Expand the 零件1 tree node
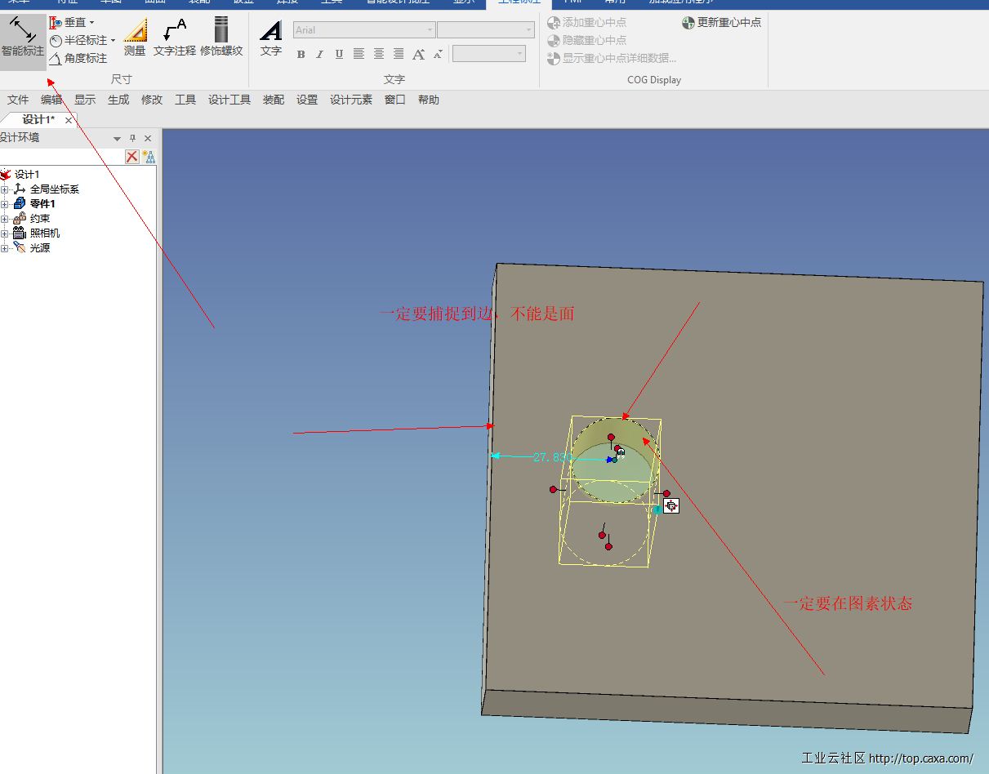The height and width of the screenshot is (774, 989). coord(5,204)
